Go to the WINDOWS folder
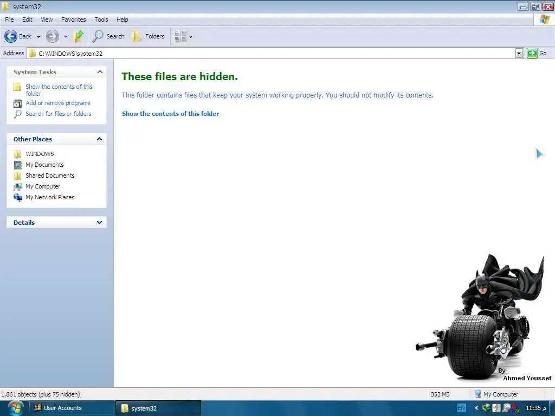 pos(40,154)
